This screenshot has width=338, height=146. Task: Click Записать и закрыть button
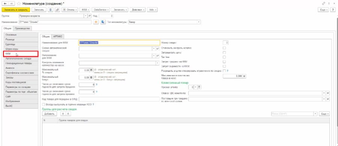click(16, 10)
